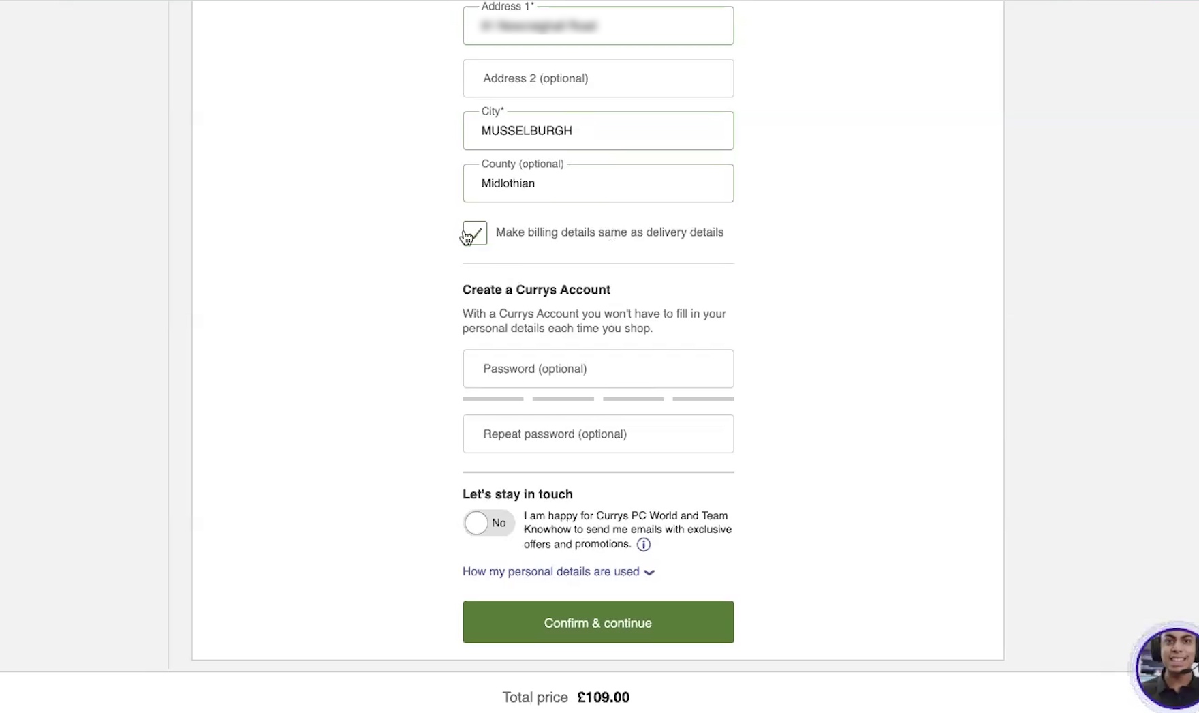The image size is (1199, 713).
Task: Click the exclusive offers consent text
Action: [627, 530]
